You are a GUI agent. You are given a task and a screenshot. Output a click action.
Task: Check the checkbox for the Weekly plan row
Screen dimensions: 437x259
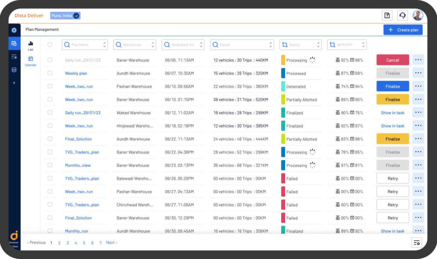click(50, 73)
